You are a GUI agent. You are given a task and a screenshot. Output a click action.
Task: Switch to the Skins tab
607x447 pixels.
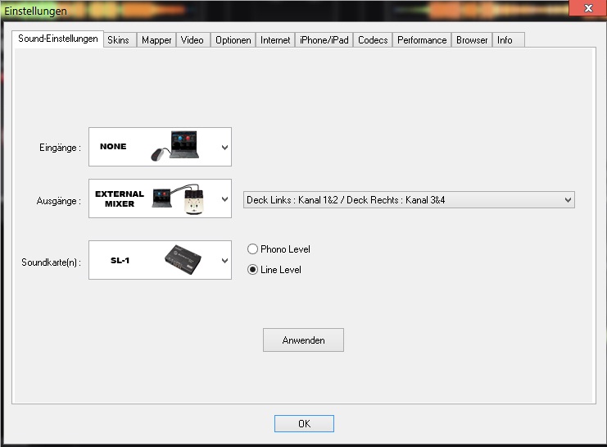pos(120,40)
